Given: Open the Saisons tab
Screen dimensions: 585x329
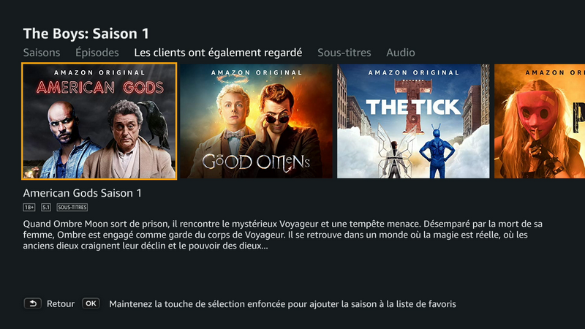Looking at the screenshot, I should tap(42, 53).
